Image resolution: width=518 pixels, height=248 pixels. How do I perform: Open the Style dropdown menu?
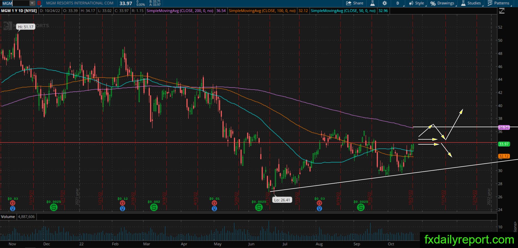coord(417,3)
